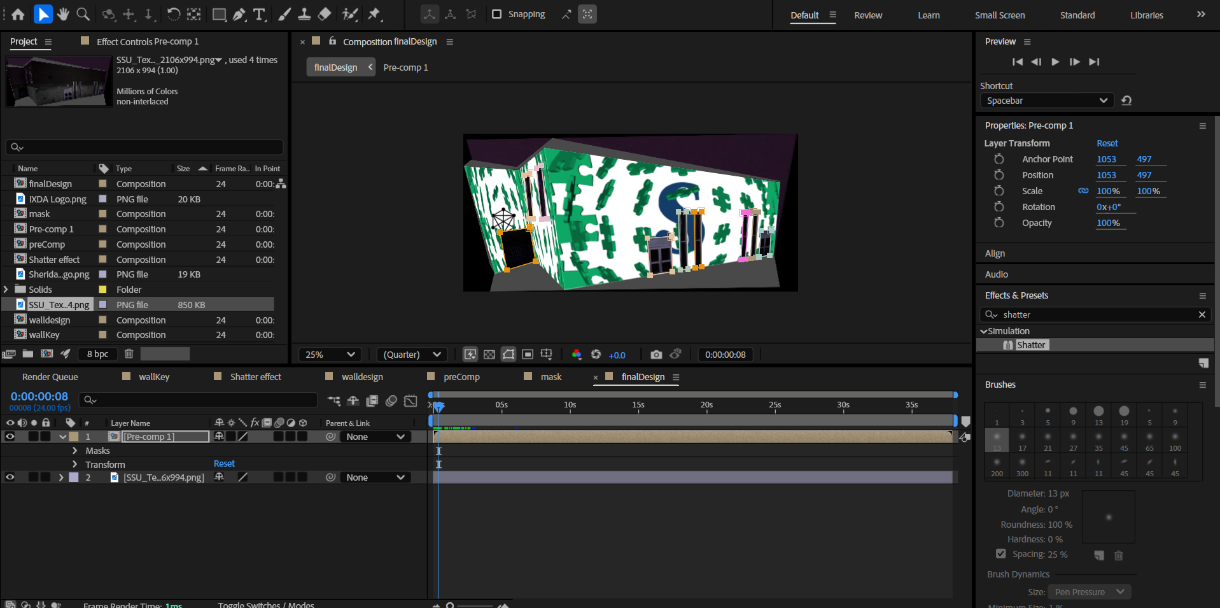Uncheck Spacing in the Brushes panel
The height and width of the screenshot is (608, 1220).
(1000, 554)
